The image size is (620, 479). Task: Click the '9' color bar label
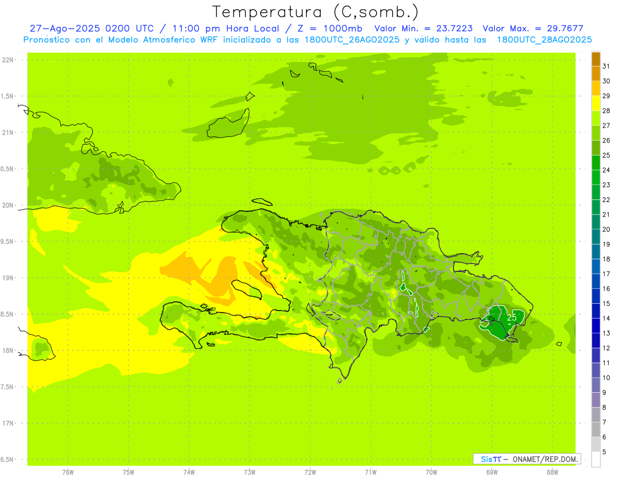[605, 393]
